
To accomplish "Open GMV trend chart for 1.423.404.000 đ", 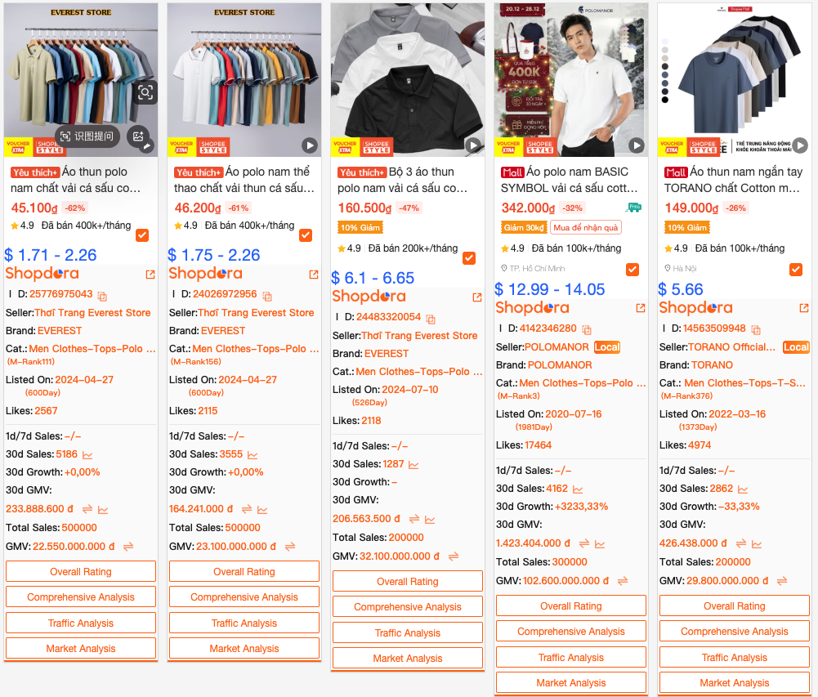I will coord(600,544).
